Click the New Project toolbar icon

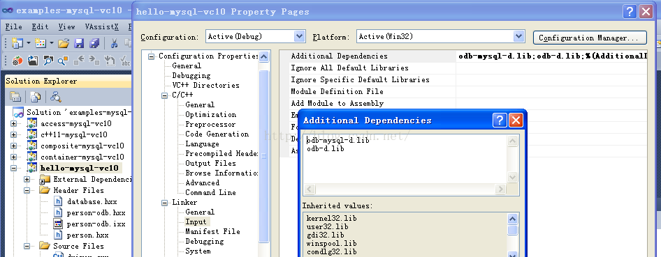tap(17, 43)
